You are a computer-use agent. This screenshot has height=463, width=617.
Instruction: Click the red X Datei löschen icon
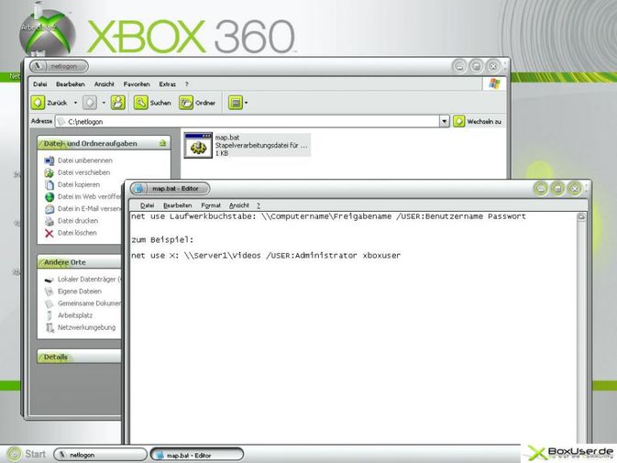(50, 233)
